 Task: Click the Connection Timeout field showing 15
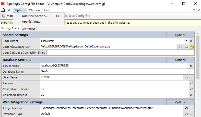[x=114, y=89]
